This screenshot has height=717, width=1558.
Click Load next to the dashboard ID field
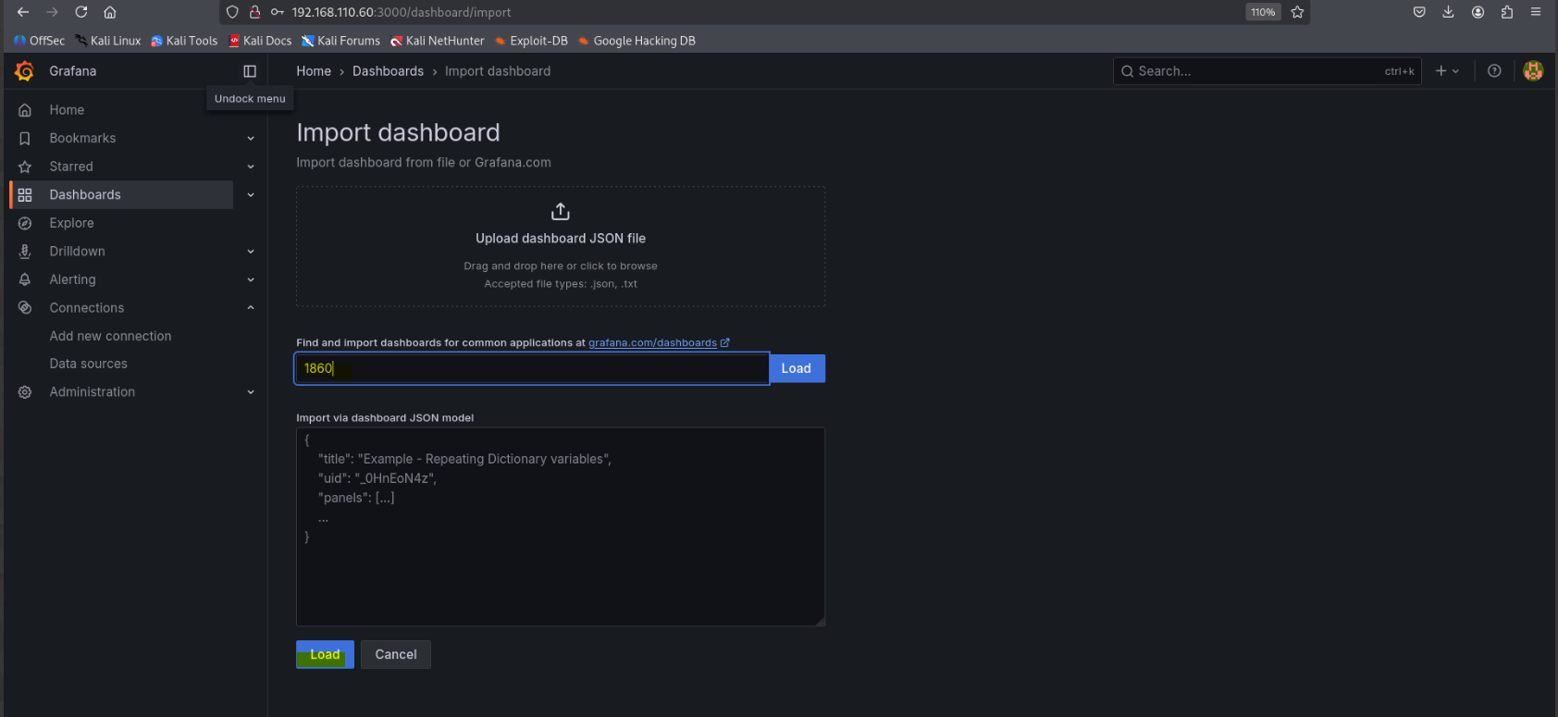[796, 368]
